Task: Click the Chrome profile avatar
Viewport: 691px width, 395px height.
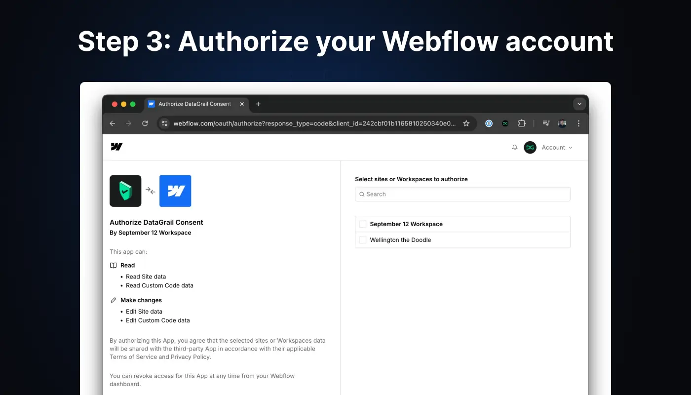Action: pyautogui.click(x=562, y=123)
